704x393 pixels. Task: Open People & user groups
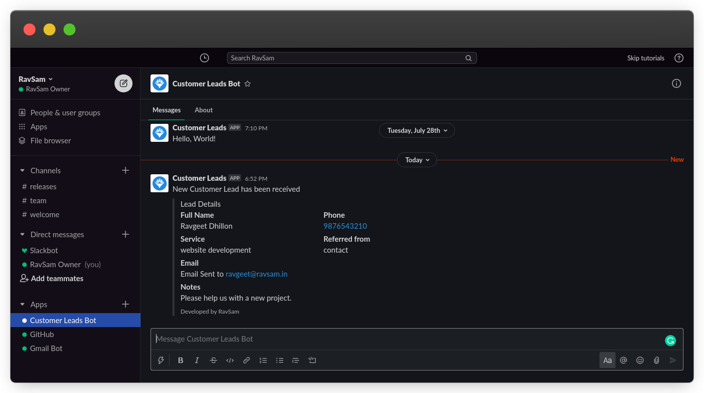64,112
